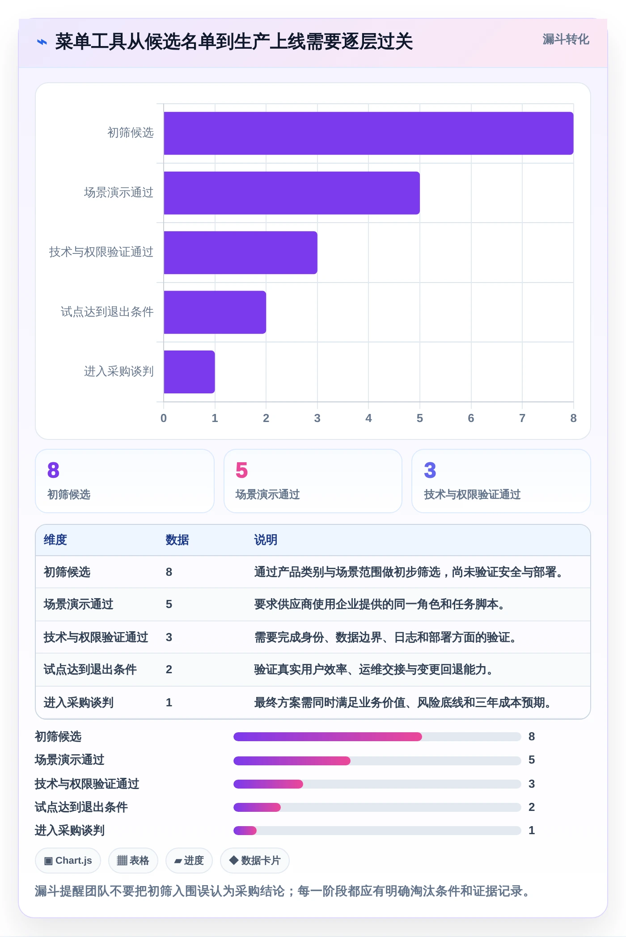Select the 数据卡片 chip
Image resolution: width=626 pixels, height=937 pixels.
[x=254, y=861]
